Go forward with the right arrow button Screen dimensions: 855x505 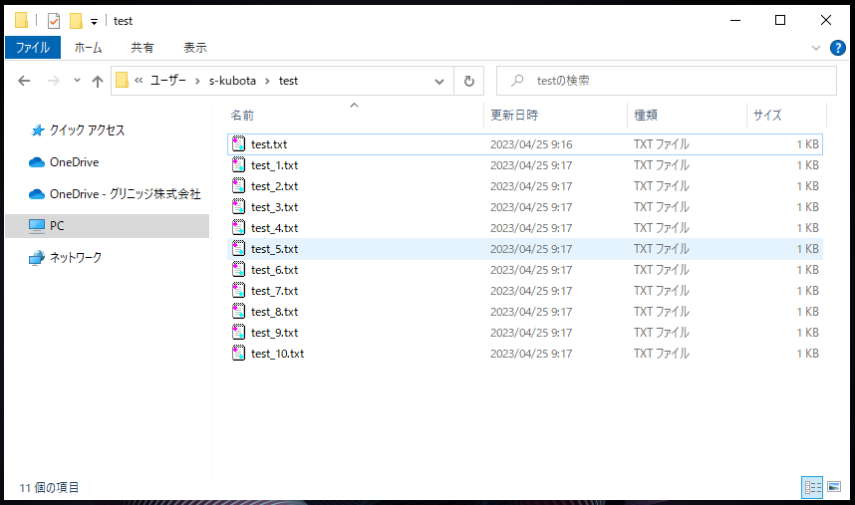click(54, 81)
